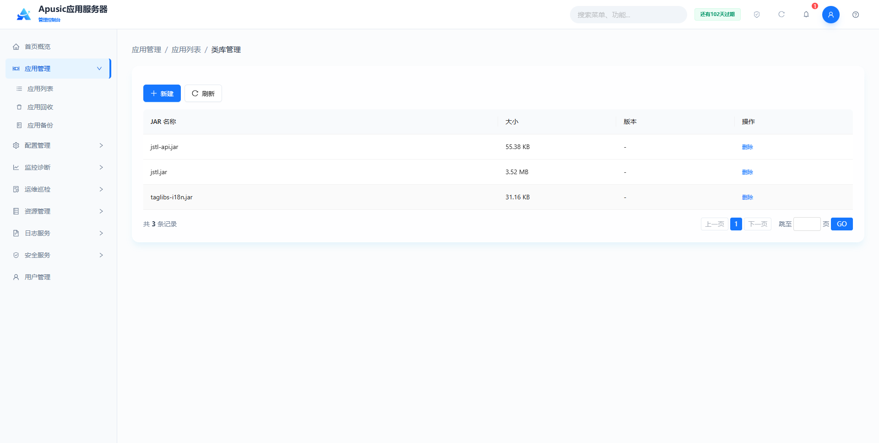Click the log file icon beside 日志服务
Viewport: 879px width, 443px height.
(x=16, y=233)
